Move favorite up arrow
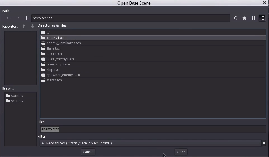Viewport: 269px width, 157px height. (x=24, y=27)
